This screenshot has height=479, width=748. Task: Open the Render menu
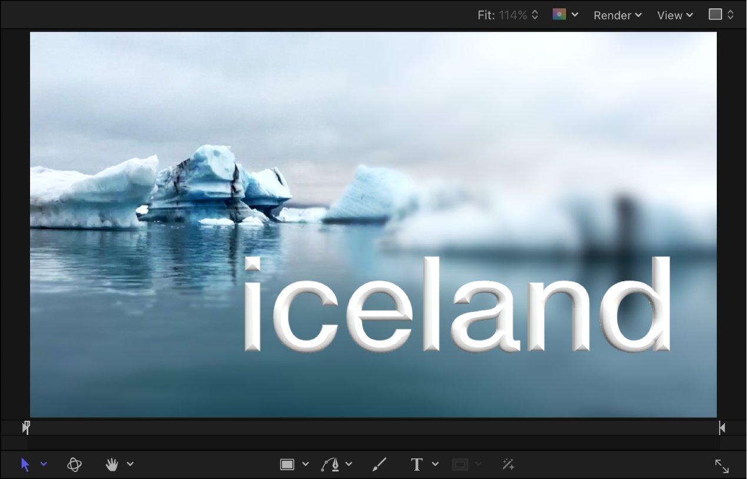click(x=615, y=15)
